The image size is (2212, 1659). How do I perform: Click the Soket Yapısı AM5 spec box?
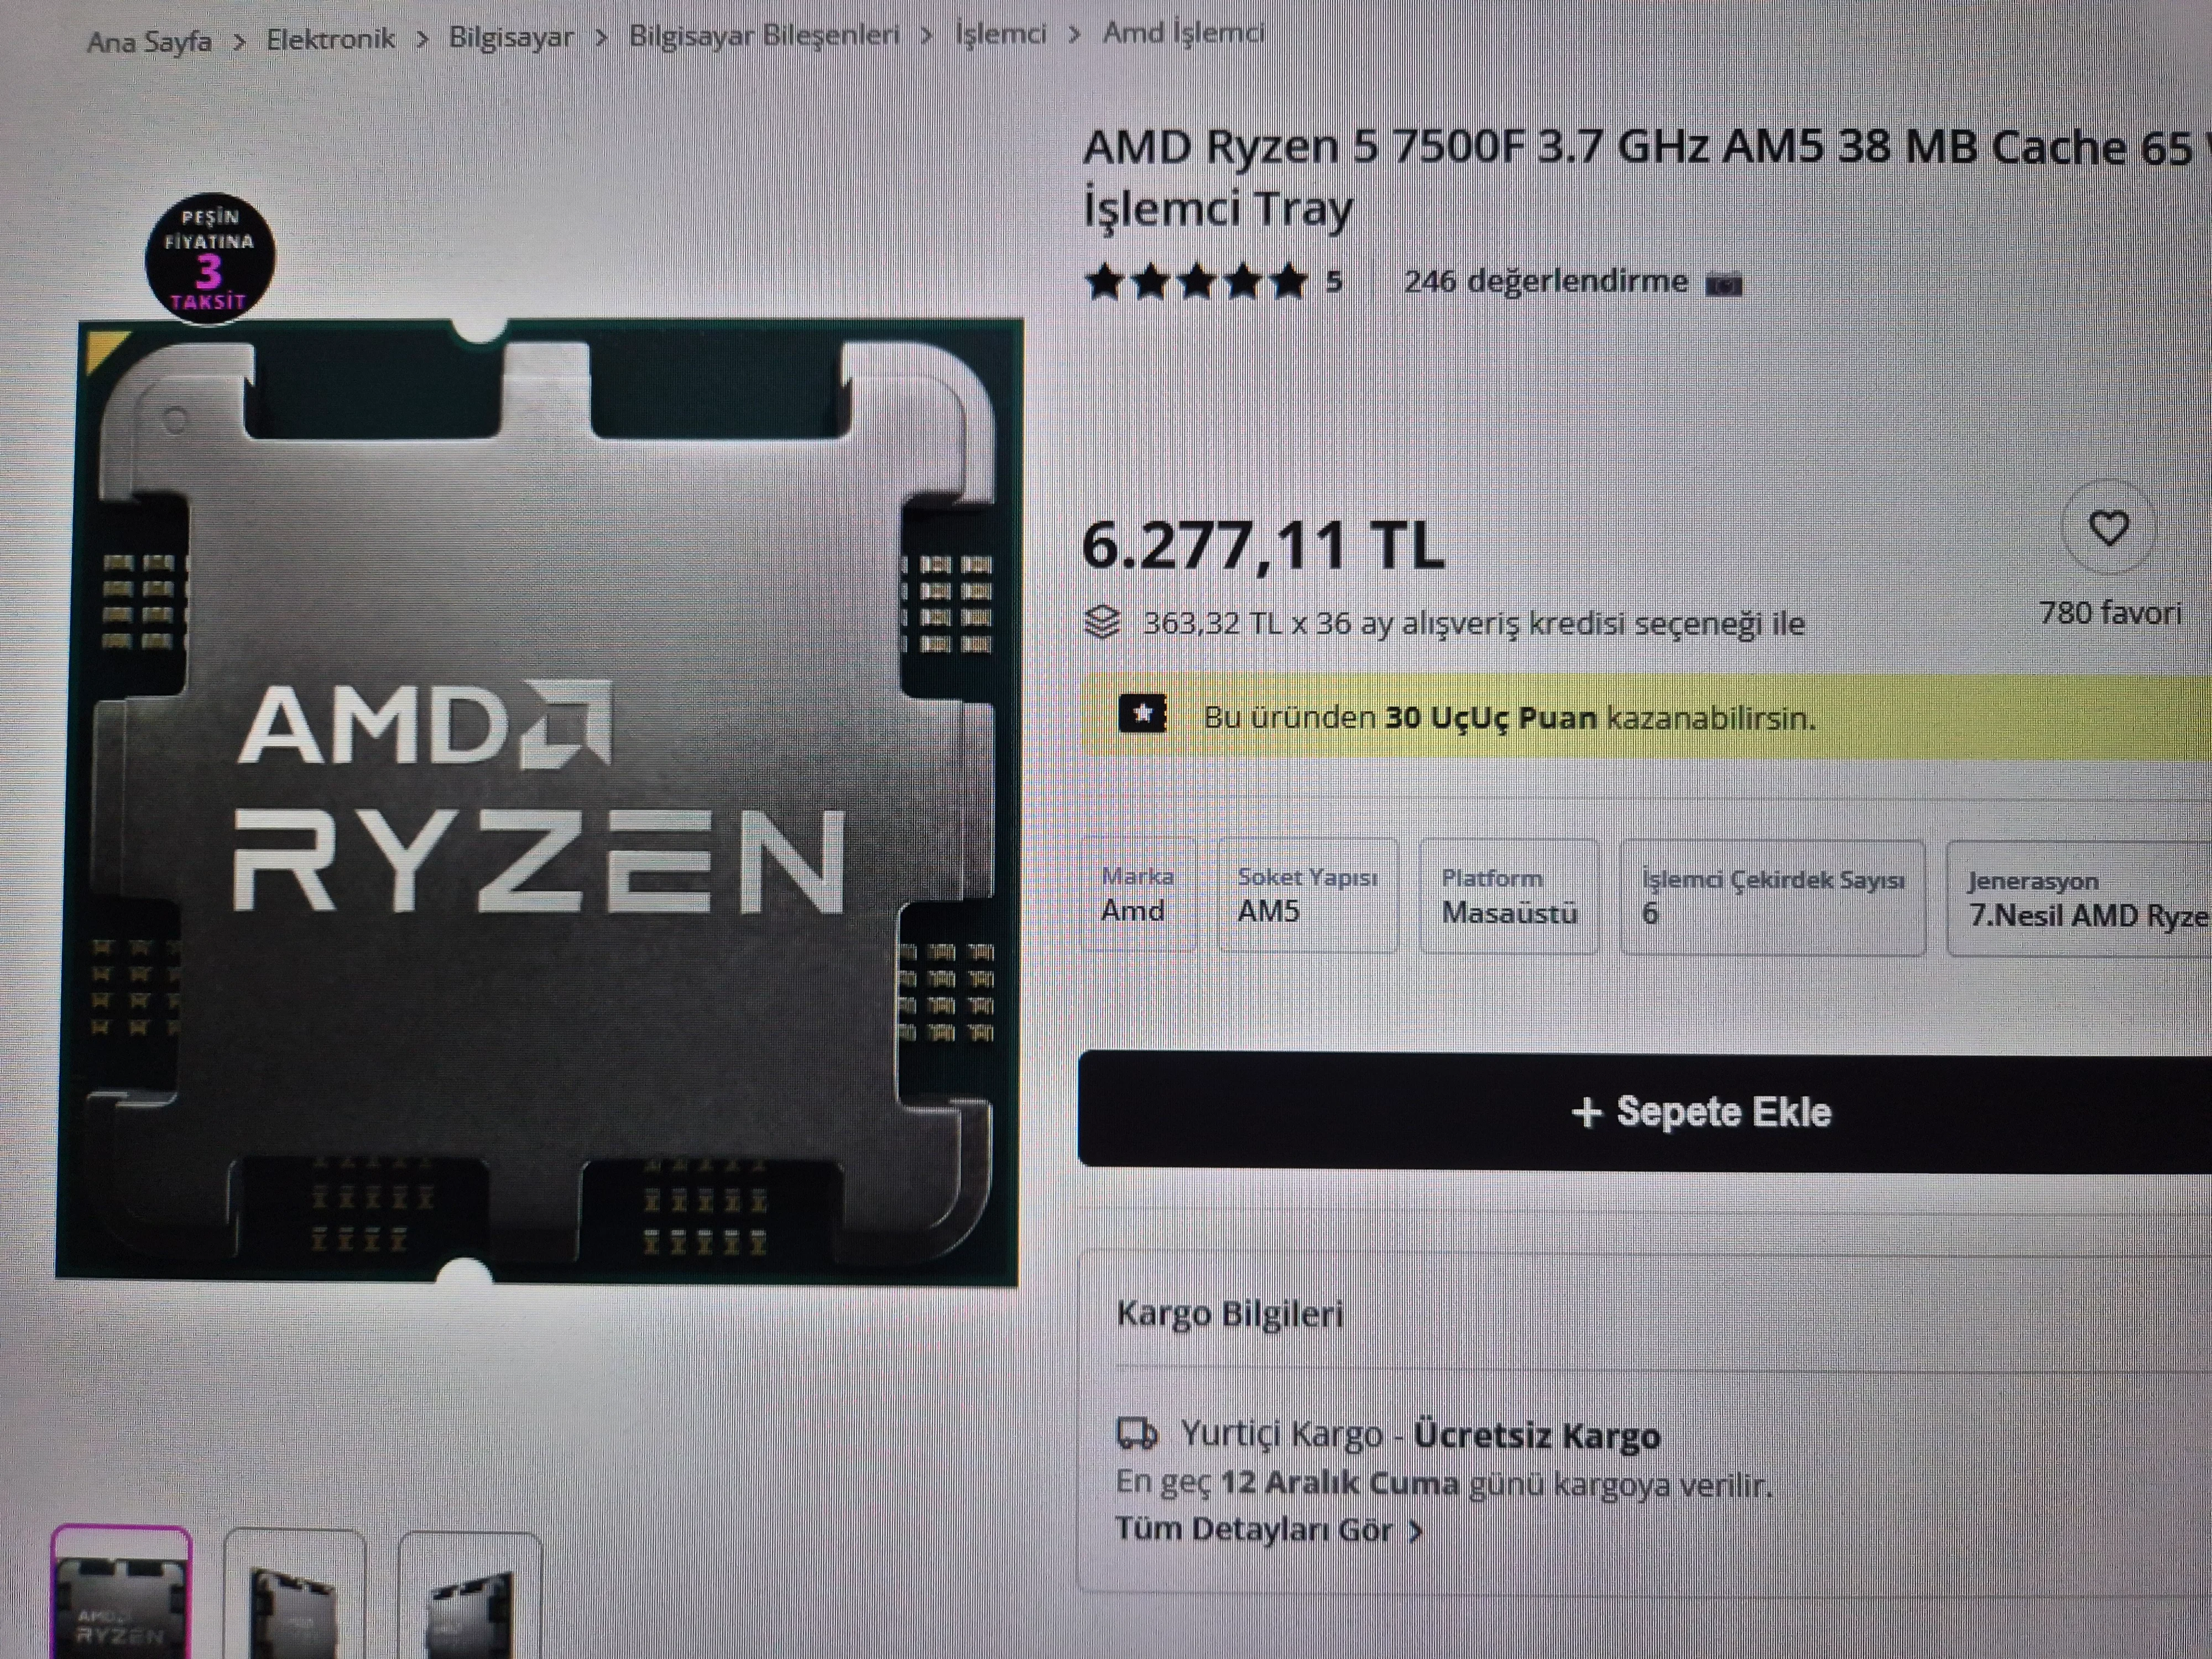coord(1307,895)
